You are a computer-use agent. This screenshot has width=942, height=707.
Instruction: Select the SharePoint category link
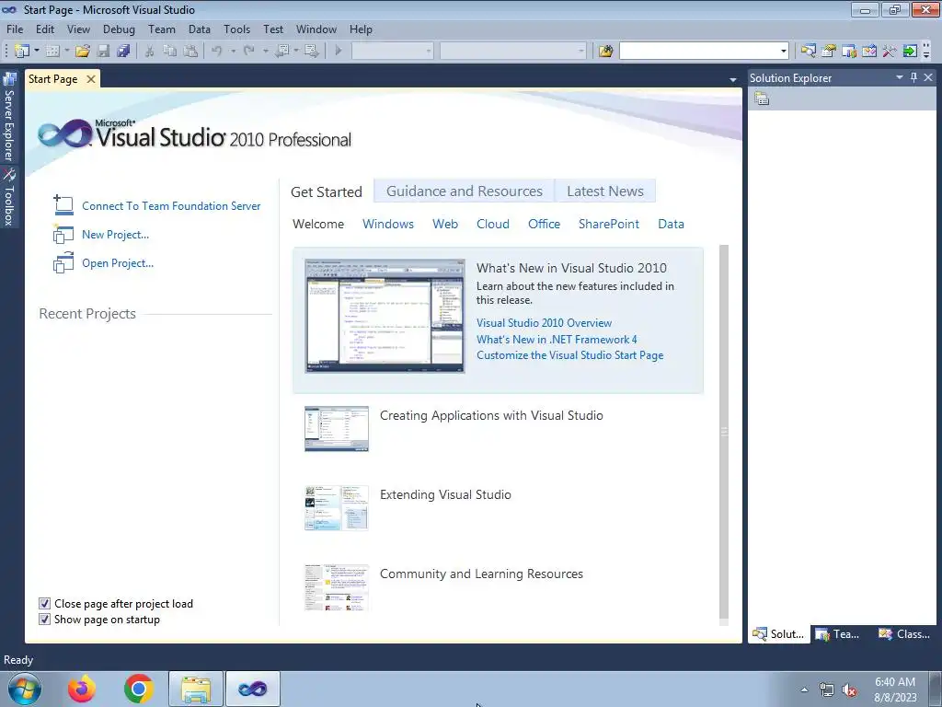click(609, 224)
